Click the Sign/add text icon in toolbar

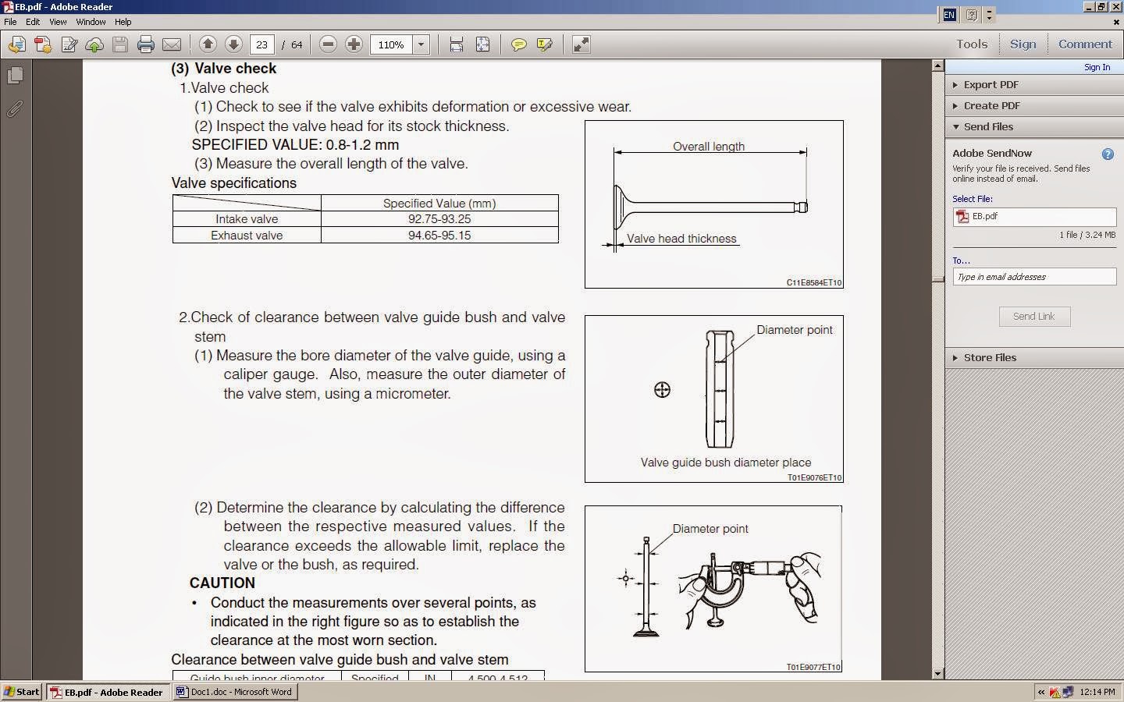click(x=69, y=44)
